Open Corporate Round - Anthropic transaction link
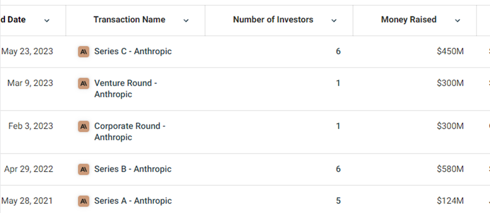The image size is (490, 213). click(x=130, y=132)
